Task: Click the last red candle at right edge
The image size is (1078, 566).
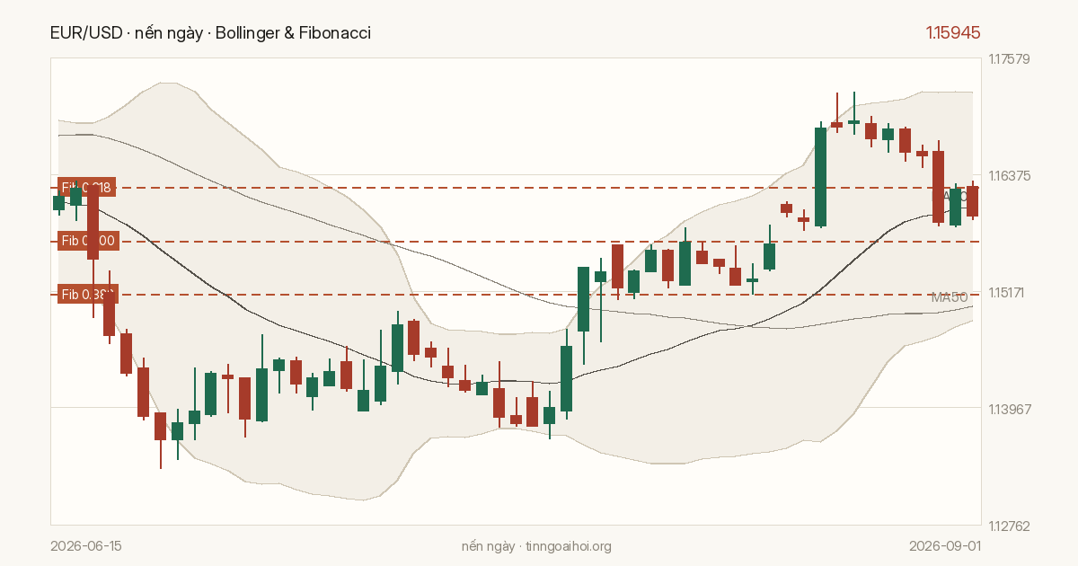Action: (973, 201)
